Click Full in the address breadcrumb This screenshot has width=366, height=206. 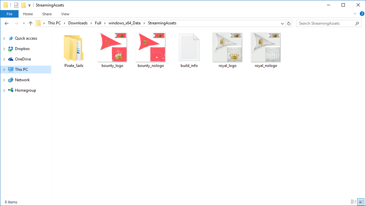[98, 23]
